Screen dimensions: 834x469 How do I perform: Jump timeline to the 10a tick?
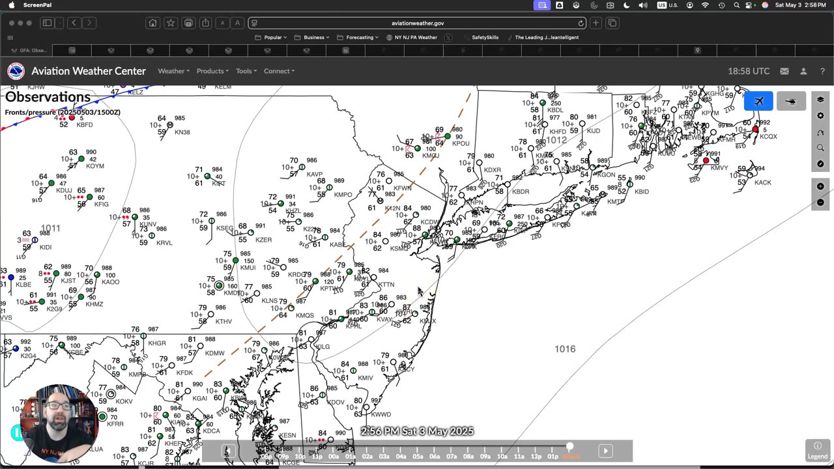[502, 457]
